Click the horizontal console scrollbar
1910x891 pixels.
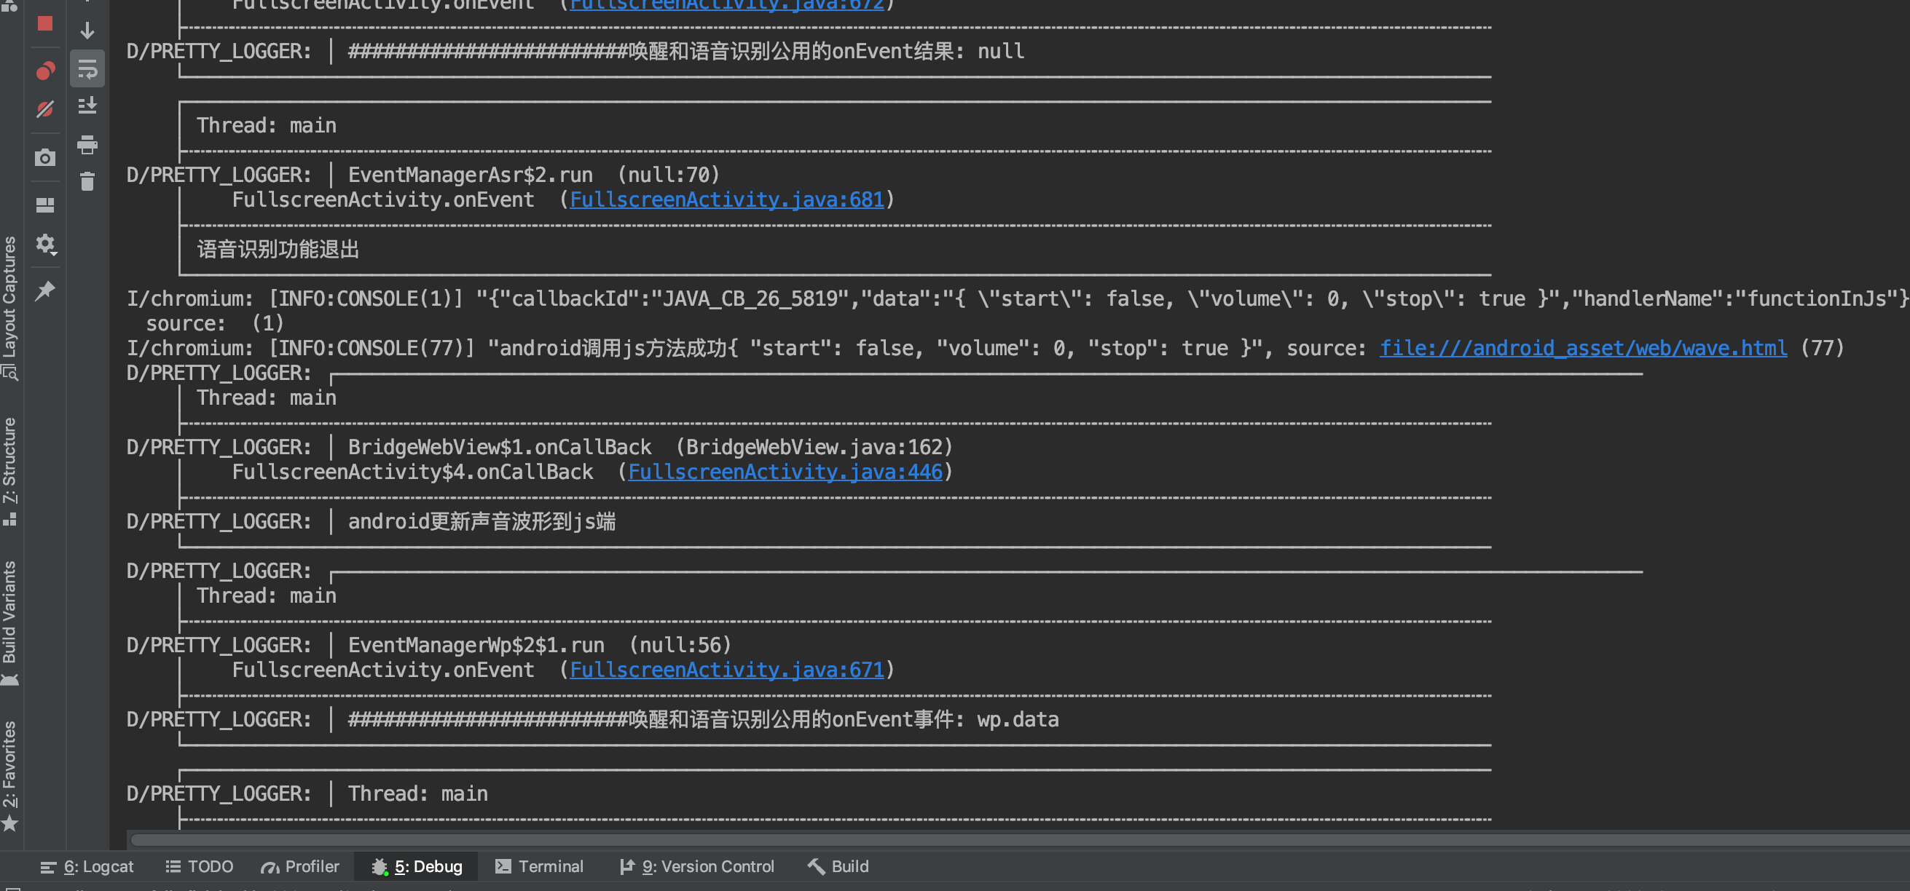[x=1020, y=839]
